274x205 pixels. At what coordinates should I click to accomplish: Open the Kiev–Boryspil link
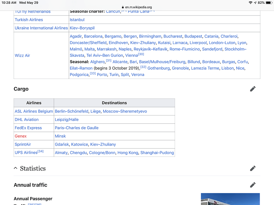coord(82,28)
